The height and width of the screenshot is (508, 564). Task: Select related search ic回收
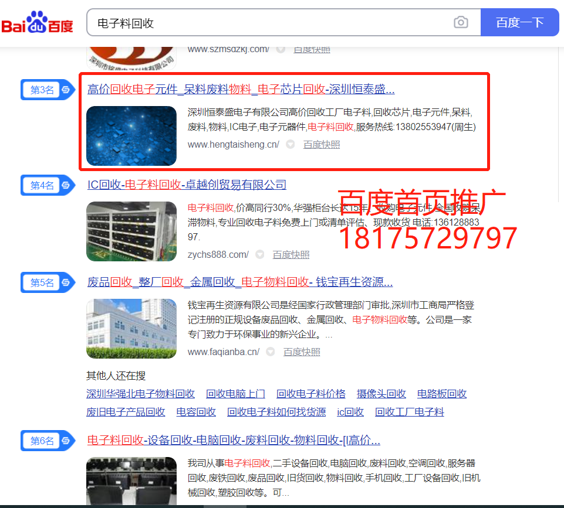(350, 412)
